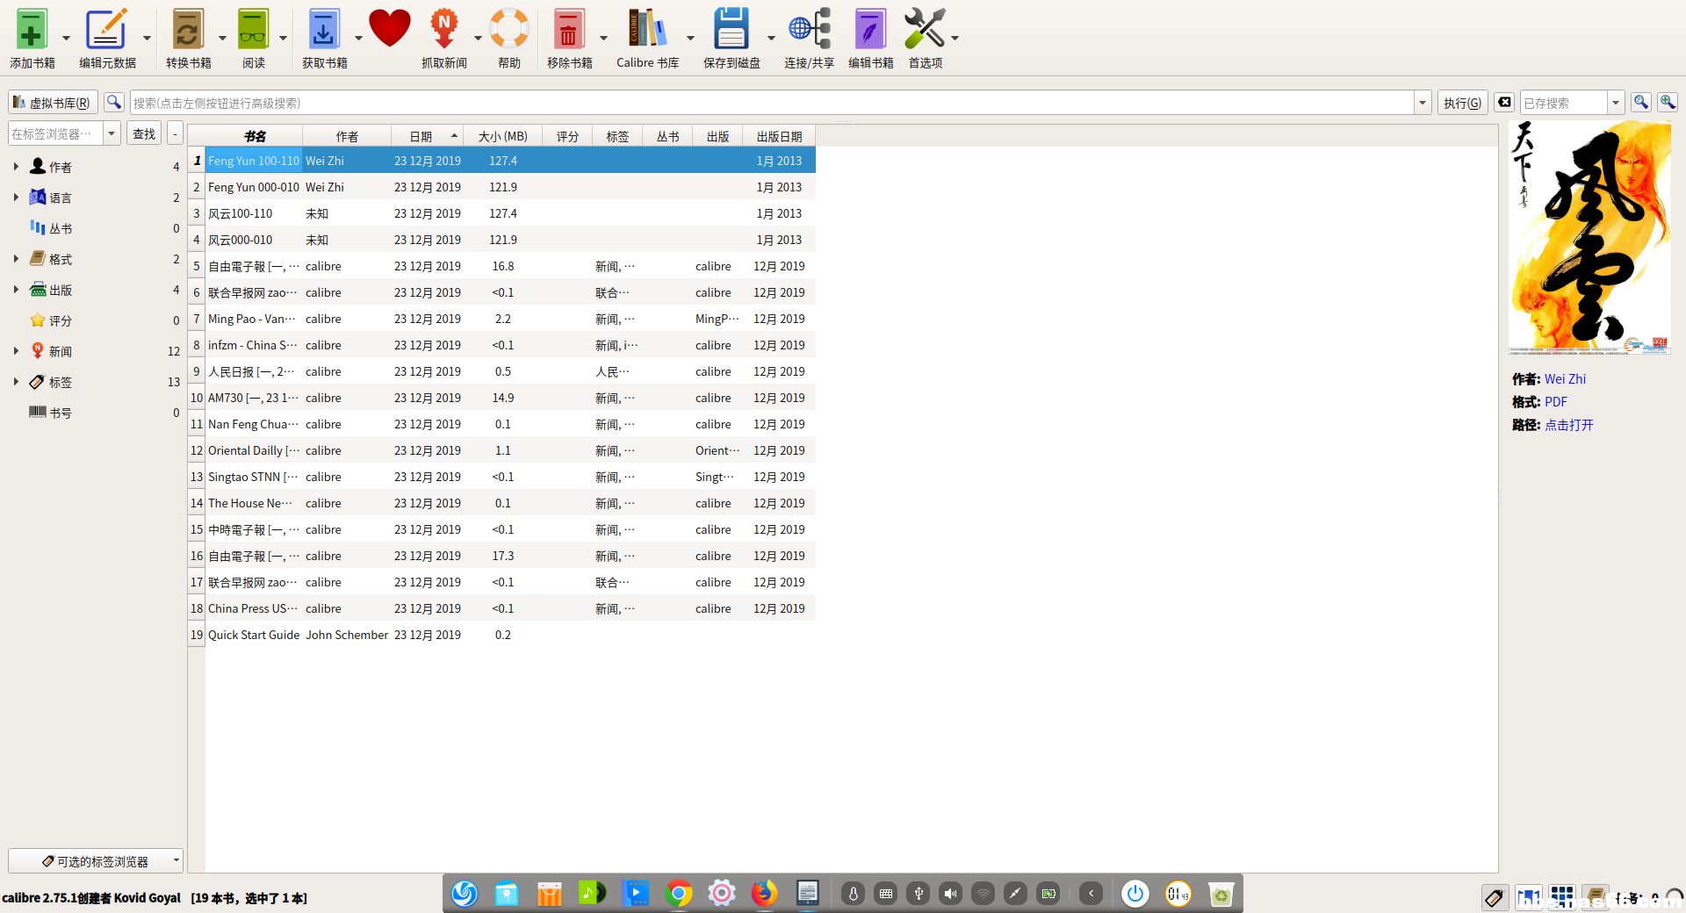Click the add saved search icon
Image resolution: width=1686 pixels, height=913 pixels.
[x=1668, y=103]
